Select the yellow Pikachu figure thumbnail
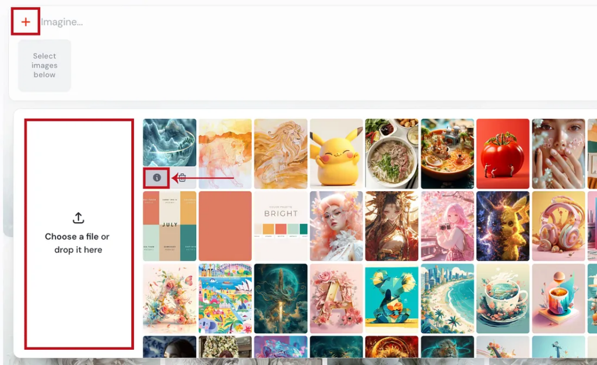Image resolution: width=597 pixels, height=365 pixels. tap(336, 154)
